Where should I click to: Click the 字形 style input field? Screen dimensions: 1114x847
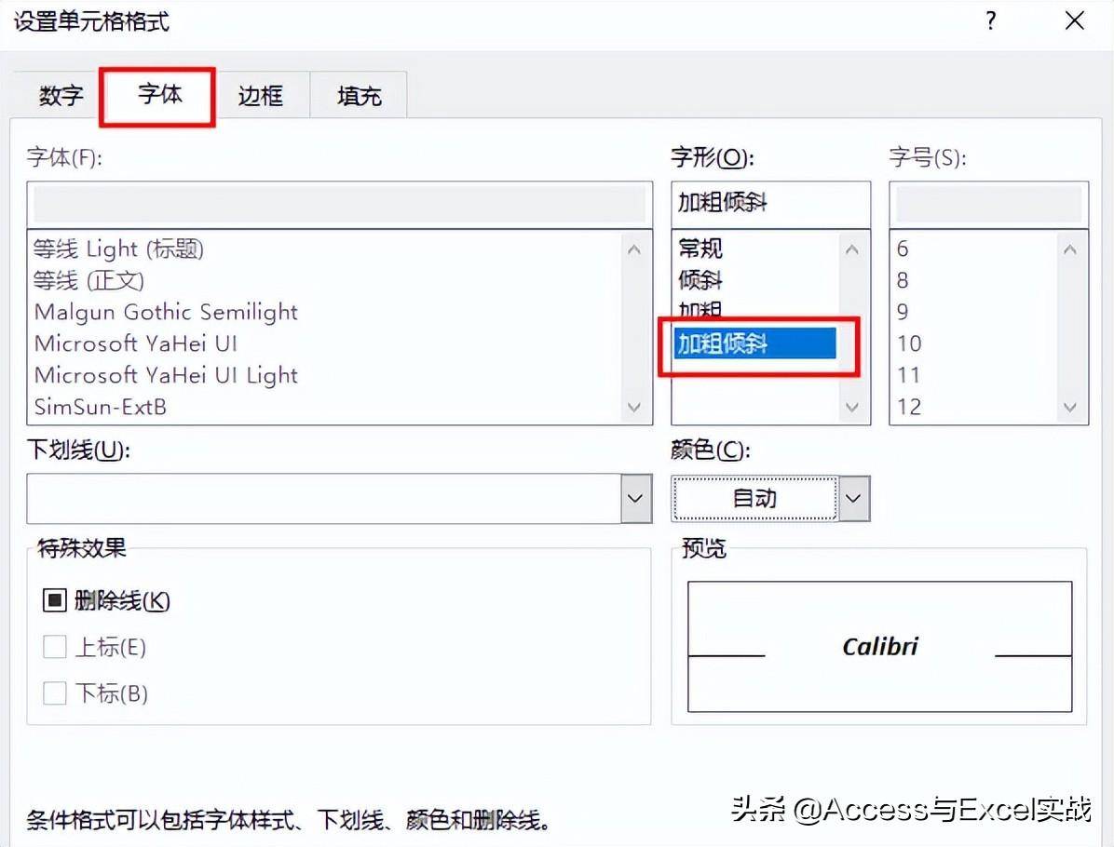pos(770,204)
